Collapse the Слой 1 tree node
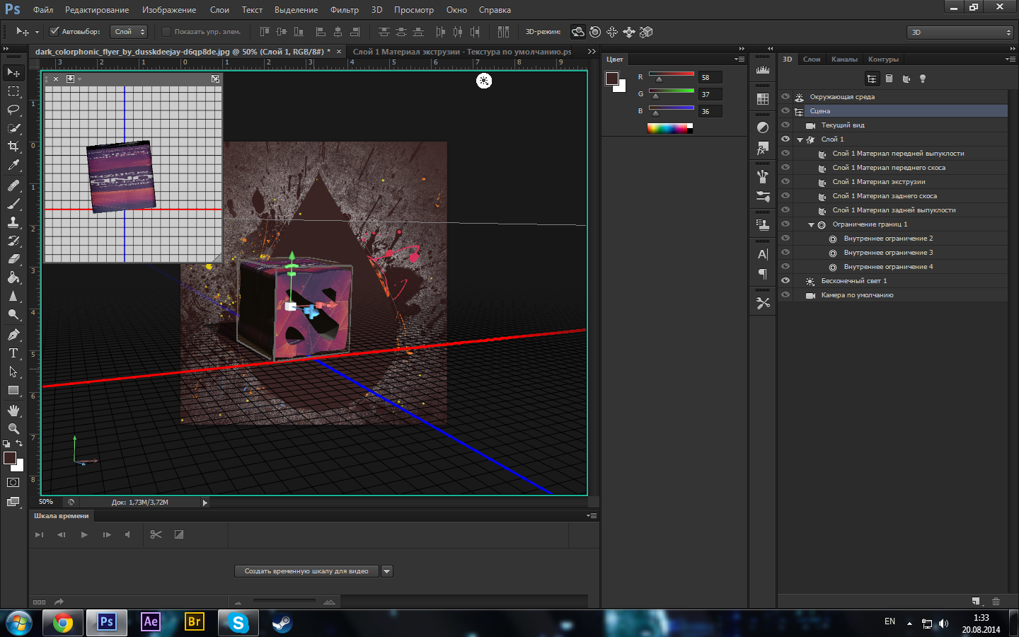Image resolution: width=1019 pixels, height=637 pixels. click(800, 139)
